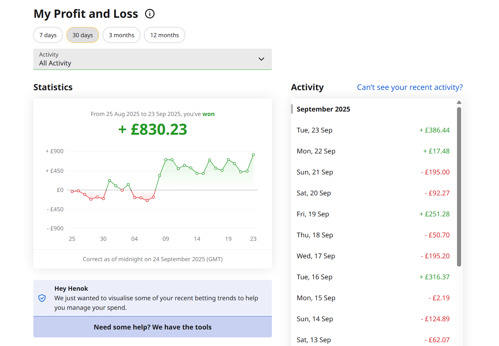This screenshot has width=499, height=346.
Task: Open the Sun, 21 Sep activity entry
Action: pyautogui.click(x=373, y=172)
